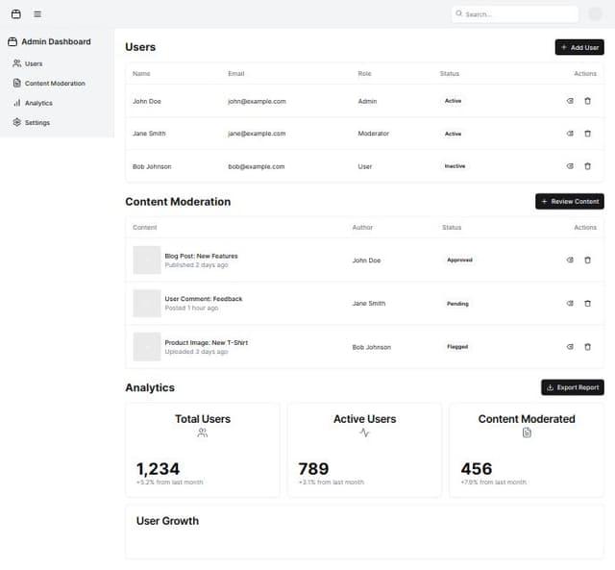Edit the Product Image: New T-Shirt entry
This screenshot has width=615, height=570.
pyautogui.click(x=570, y=347)
